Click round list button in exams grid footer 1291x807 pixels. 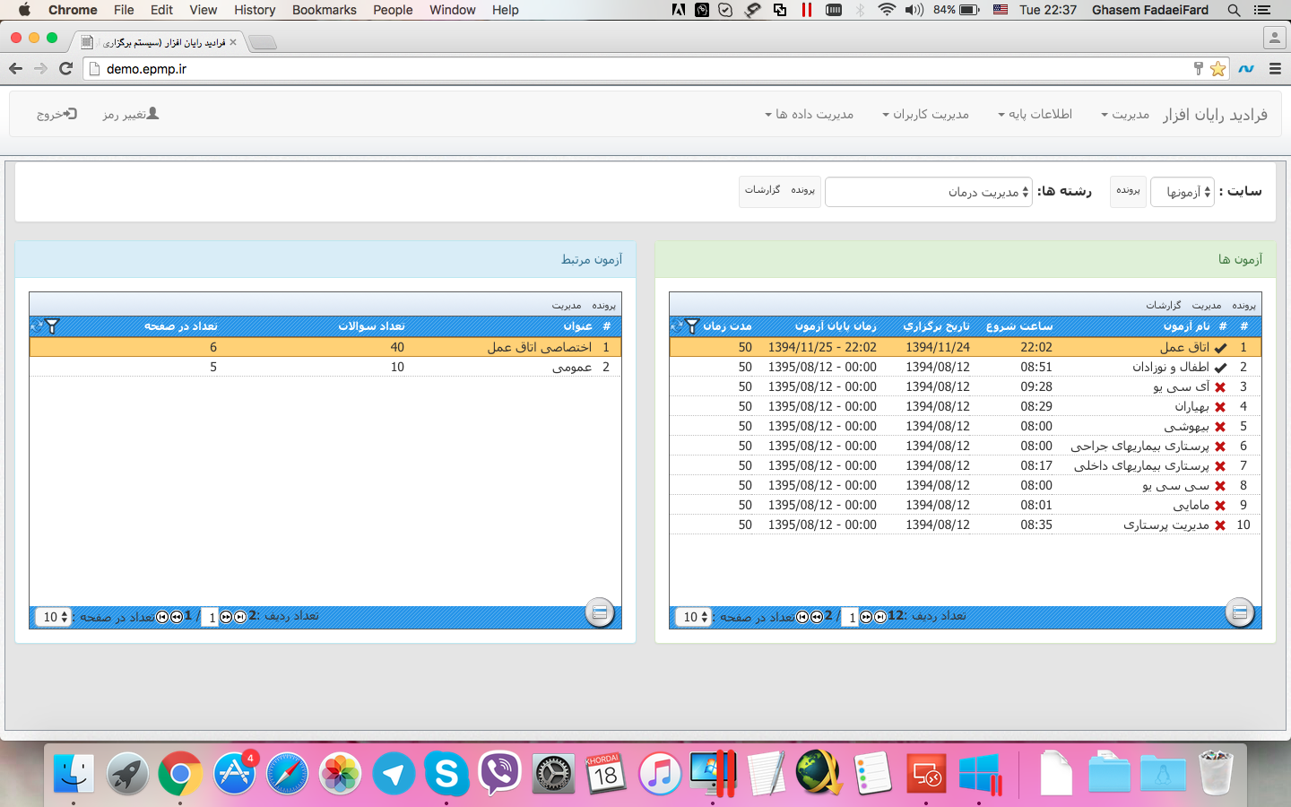(x=1239, y=613)
